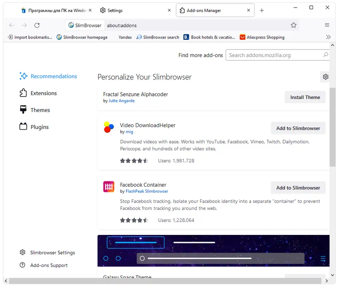
Task: Open Book hotels & vacations bookmark
Action: [209, 37]
